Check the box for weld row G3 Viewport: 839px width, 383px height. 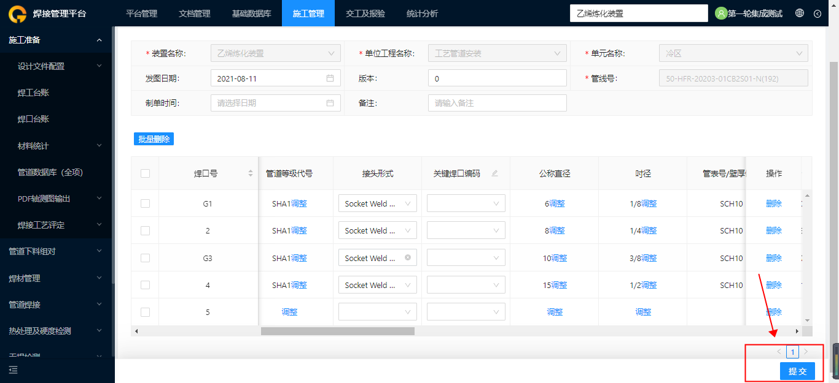(x=145, y=258)
